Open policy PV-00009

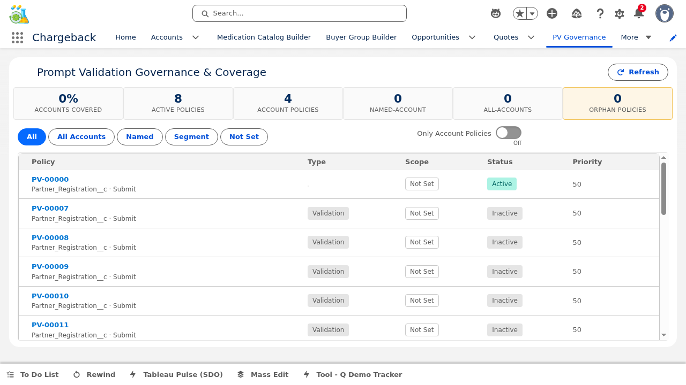click(x=50, y=267)
